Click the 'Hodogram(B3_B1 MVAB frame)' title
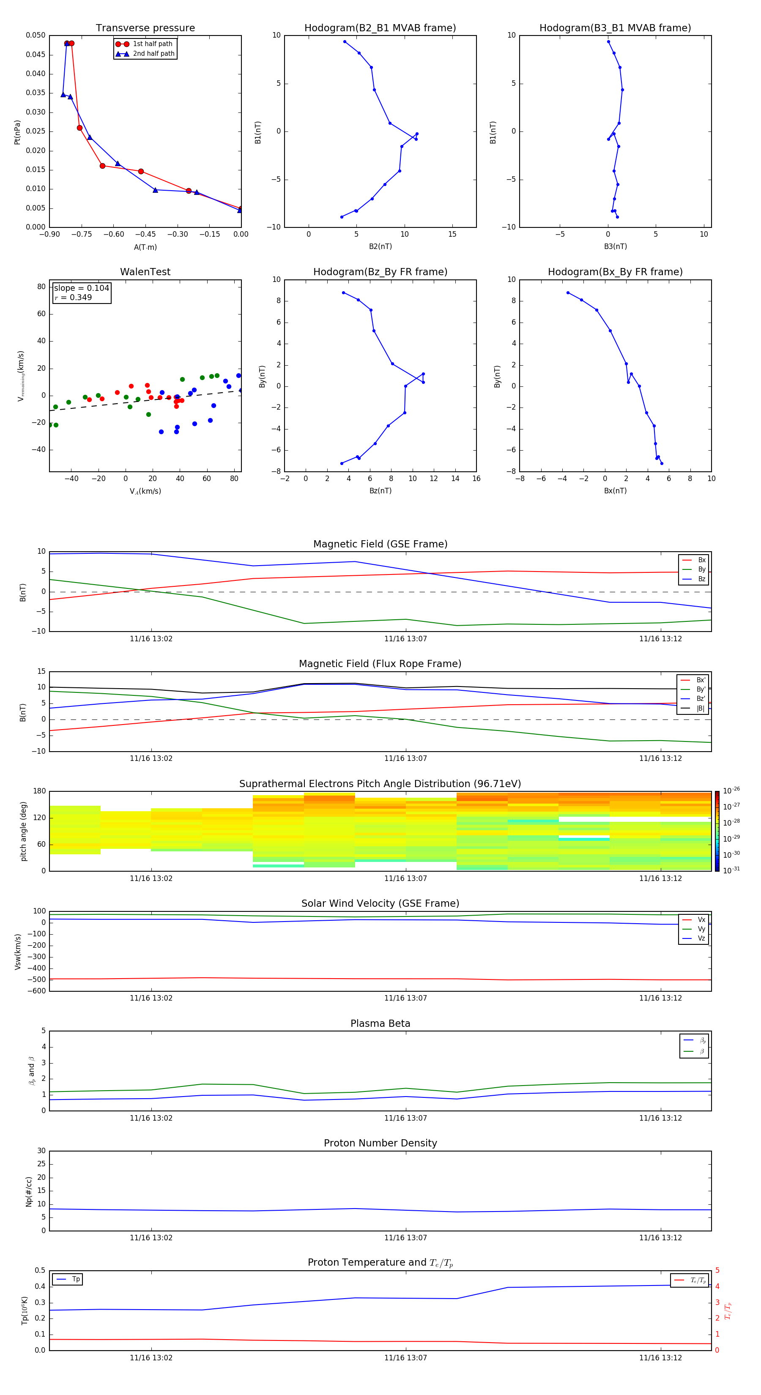761x1395 pixels. tap(615, 28)
